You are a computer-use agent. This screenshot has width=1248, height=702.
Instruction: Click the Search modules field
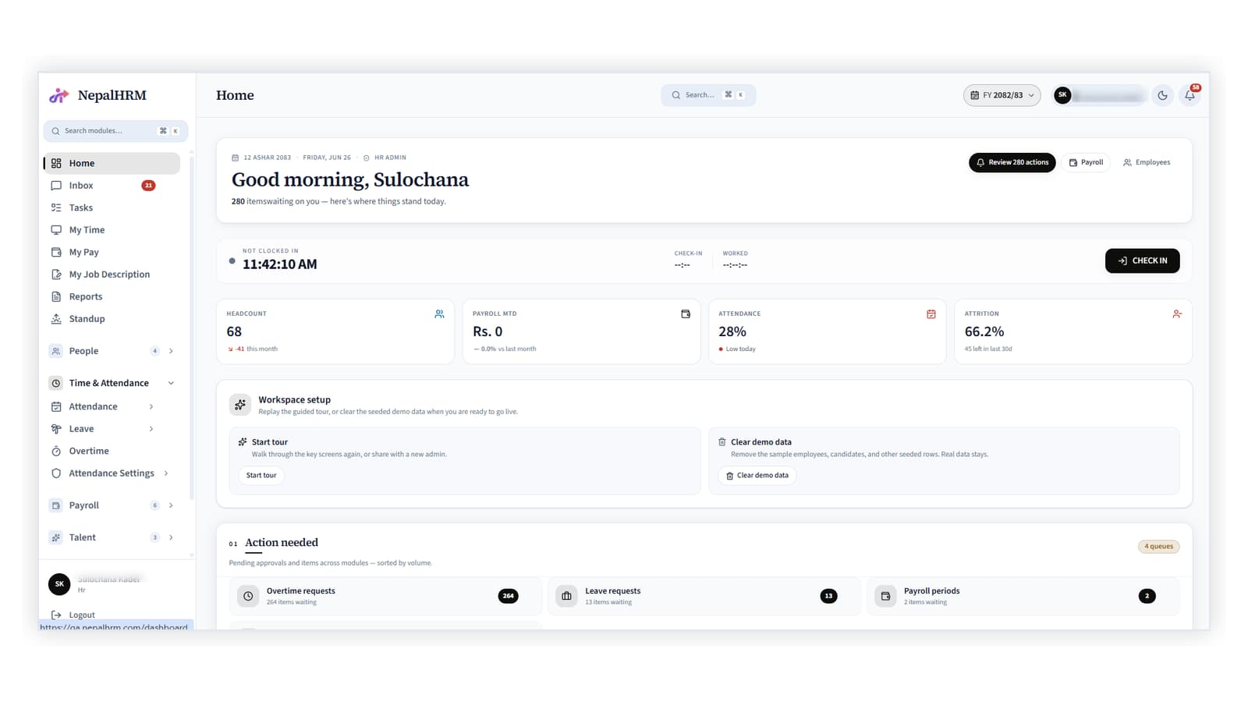tap(115, 131)
